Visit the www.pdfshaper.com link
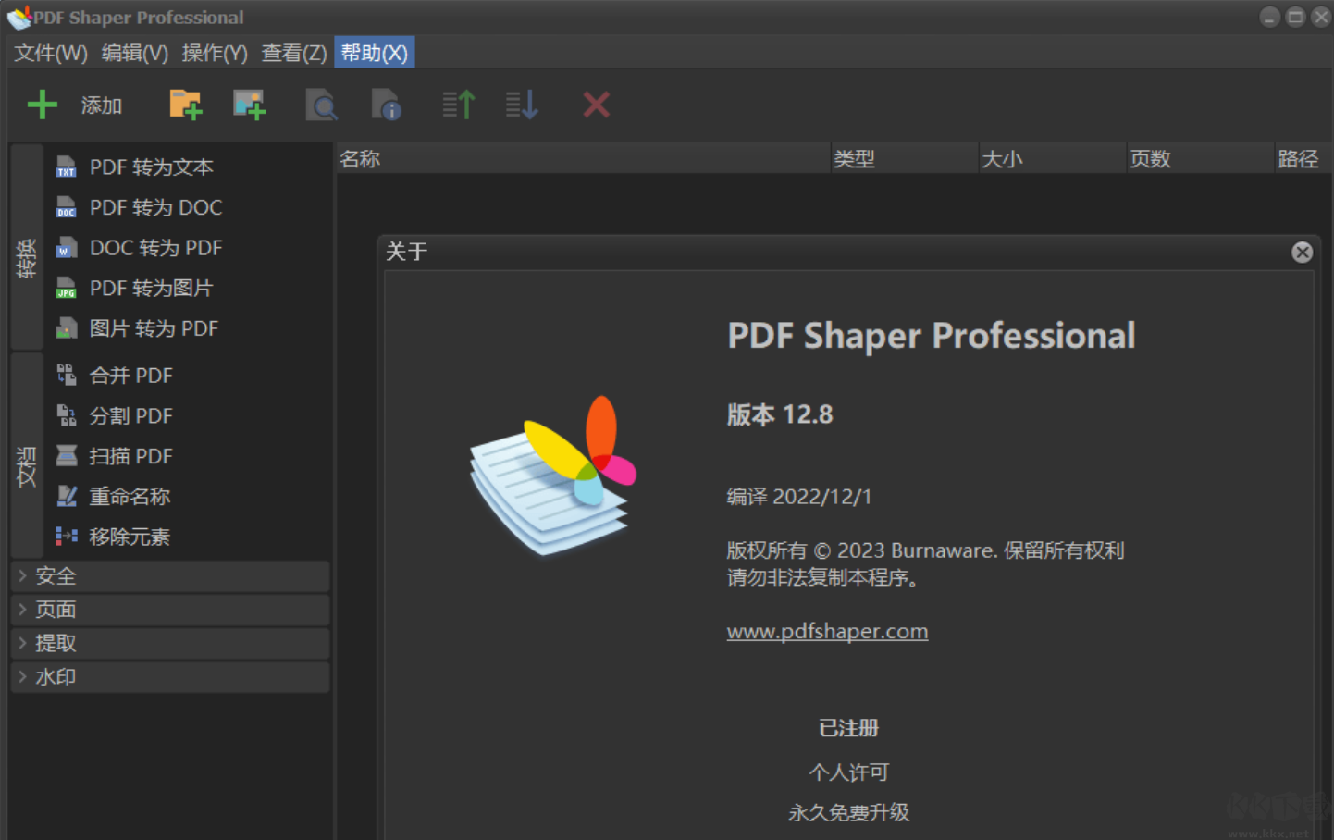Image resolution: width=1334 pixels, height=840 pixels. [x=827, y=631]
